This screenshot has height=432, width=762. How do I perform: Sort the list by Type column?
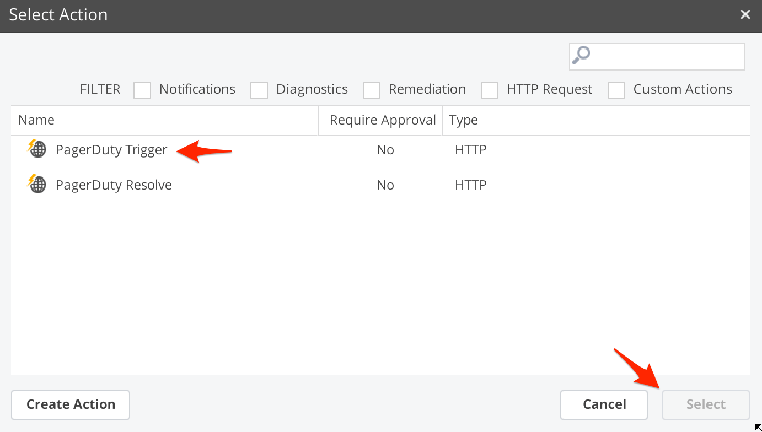[463, 120]
